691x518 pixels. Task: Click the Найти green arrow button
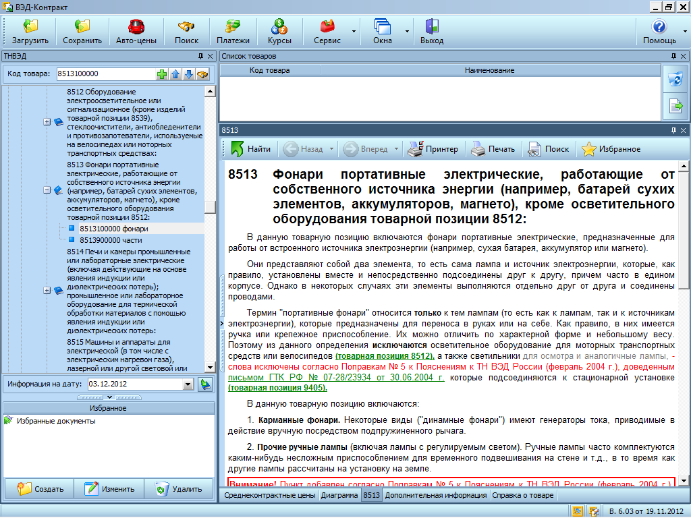coord(251,149)
